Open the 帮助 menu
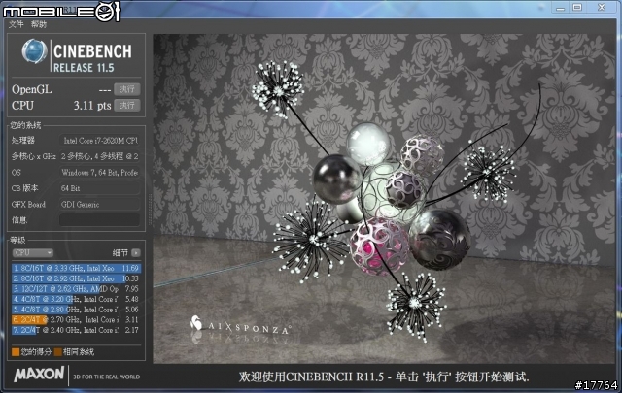Viewport: 622px width, 393px height. point(39,24)
